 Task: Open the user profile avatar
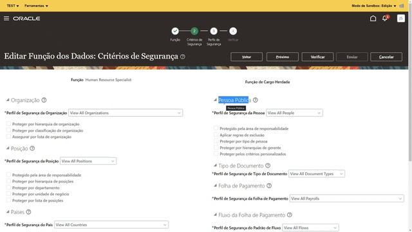(400, 18)
